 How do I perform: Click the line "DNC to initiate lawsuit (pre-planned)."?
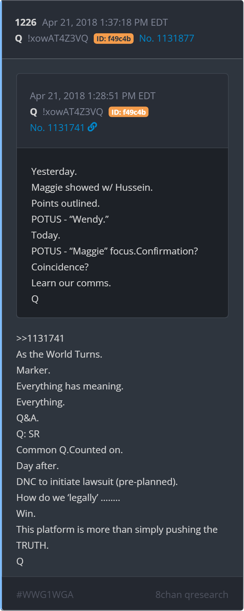[x=97, y=482]
